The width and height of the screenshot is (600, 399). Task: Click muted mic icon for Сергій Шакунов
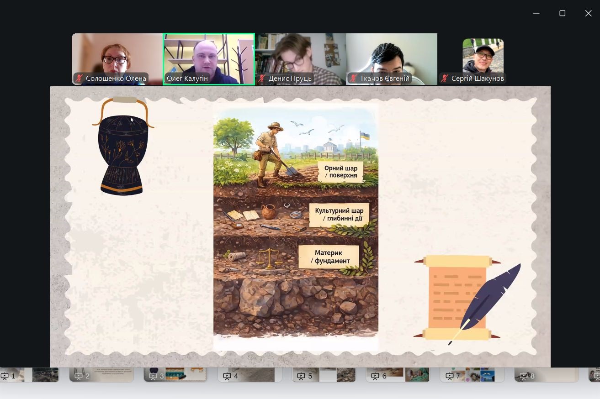tap(444, 79)
